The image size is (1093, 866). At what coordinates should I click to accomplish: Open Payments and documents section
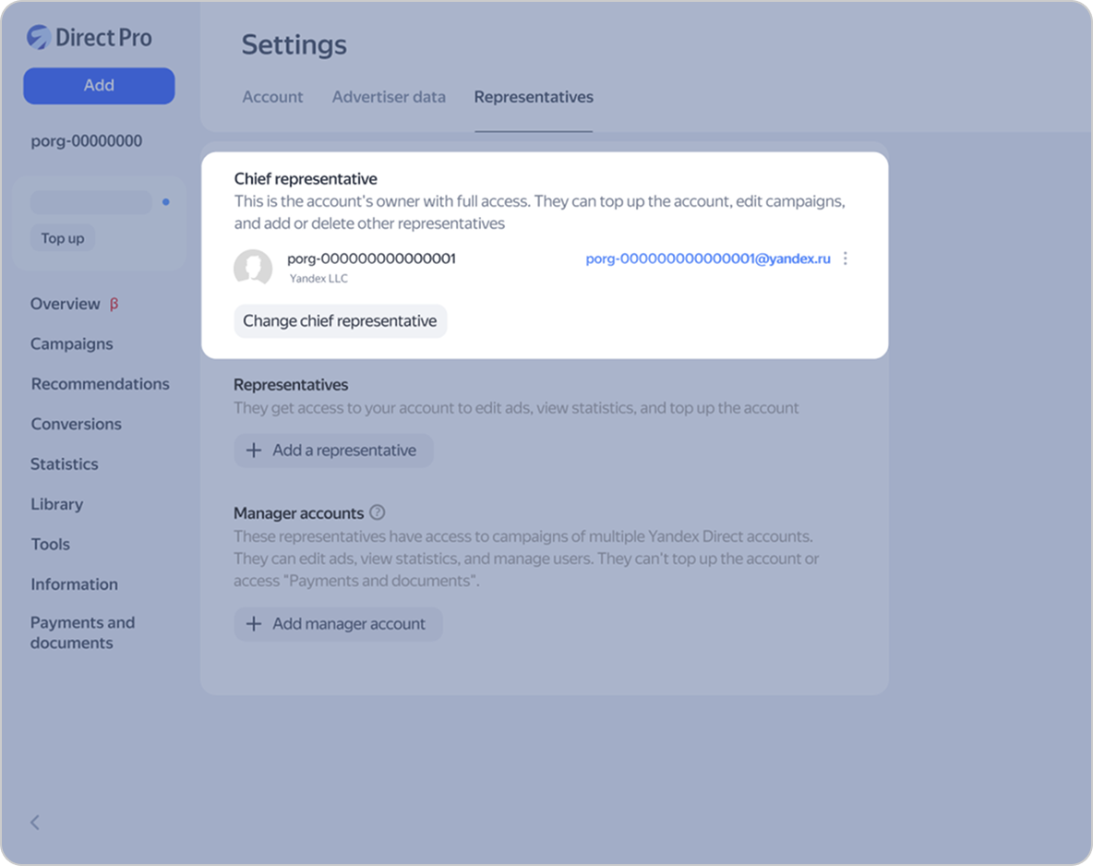(x=82, y=632)
